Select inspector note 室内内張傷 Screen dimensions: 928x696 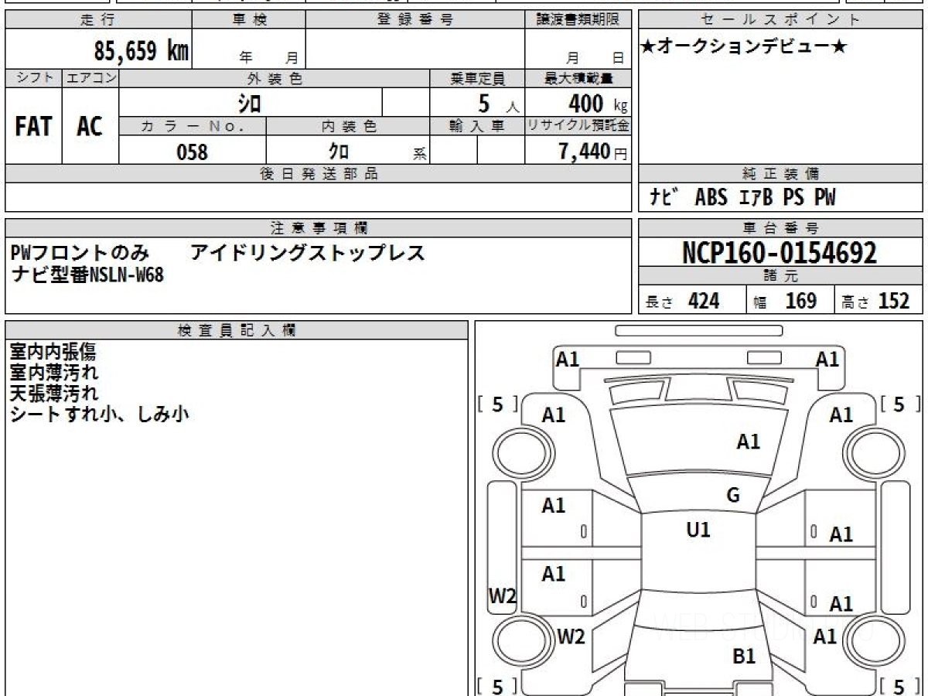coord(53,352)
